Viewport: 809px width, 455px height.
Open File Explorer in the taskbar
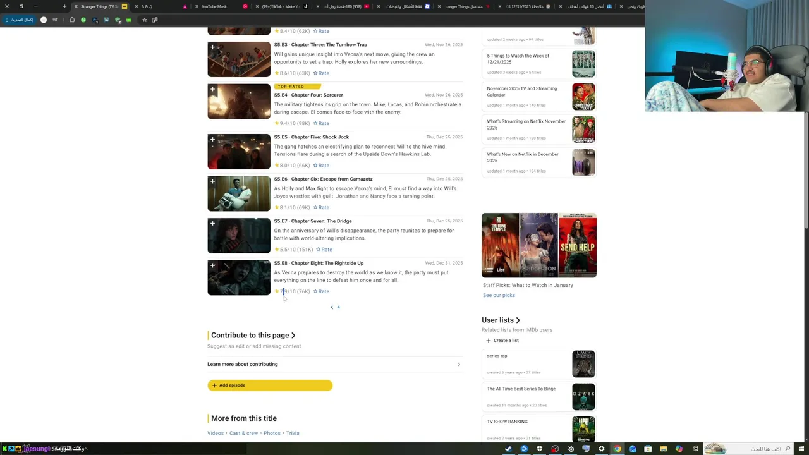click(x=663, y=449)
